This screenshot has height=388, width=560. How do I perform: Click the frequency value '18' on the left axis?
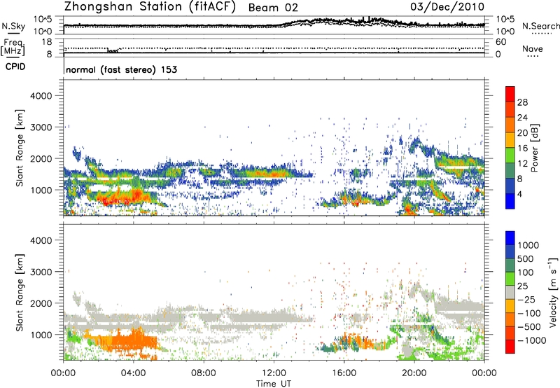pos(47,42)
